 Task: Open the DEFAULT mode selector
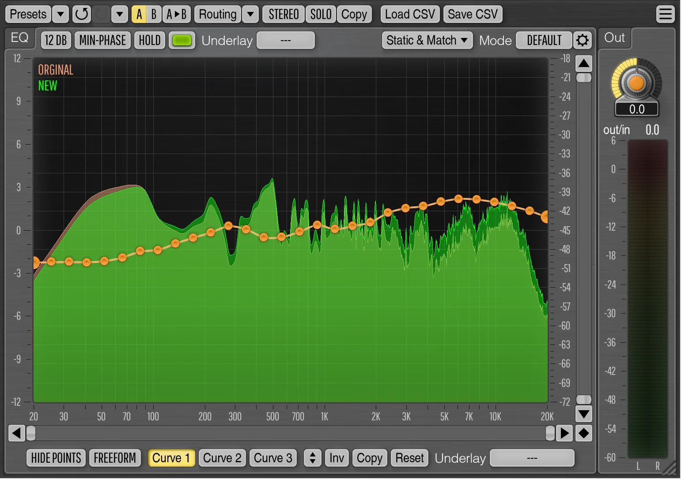coord(544,40)
